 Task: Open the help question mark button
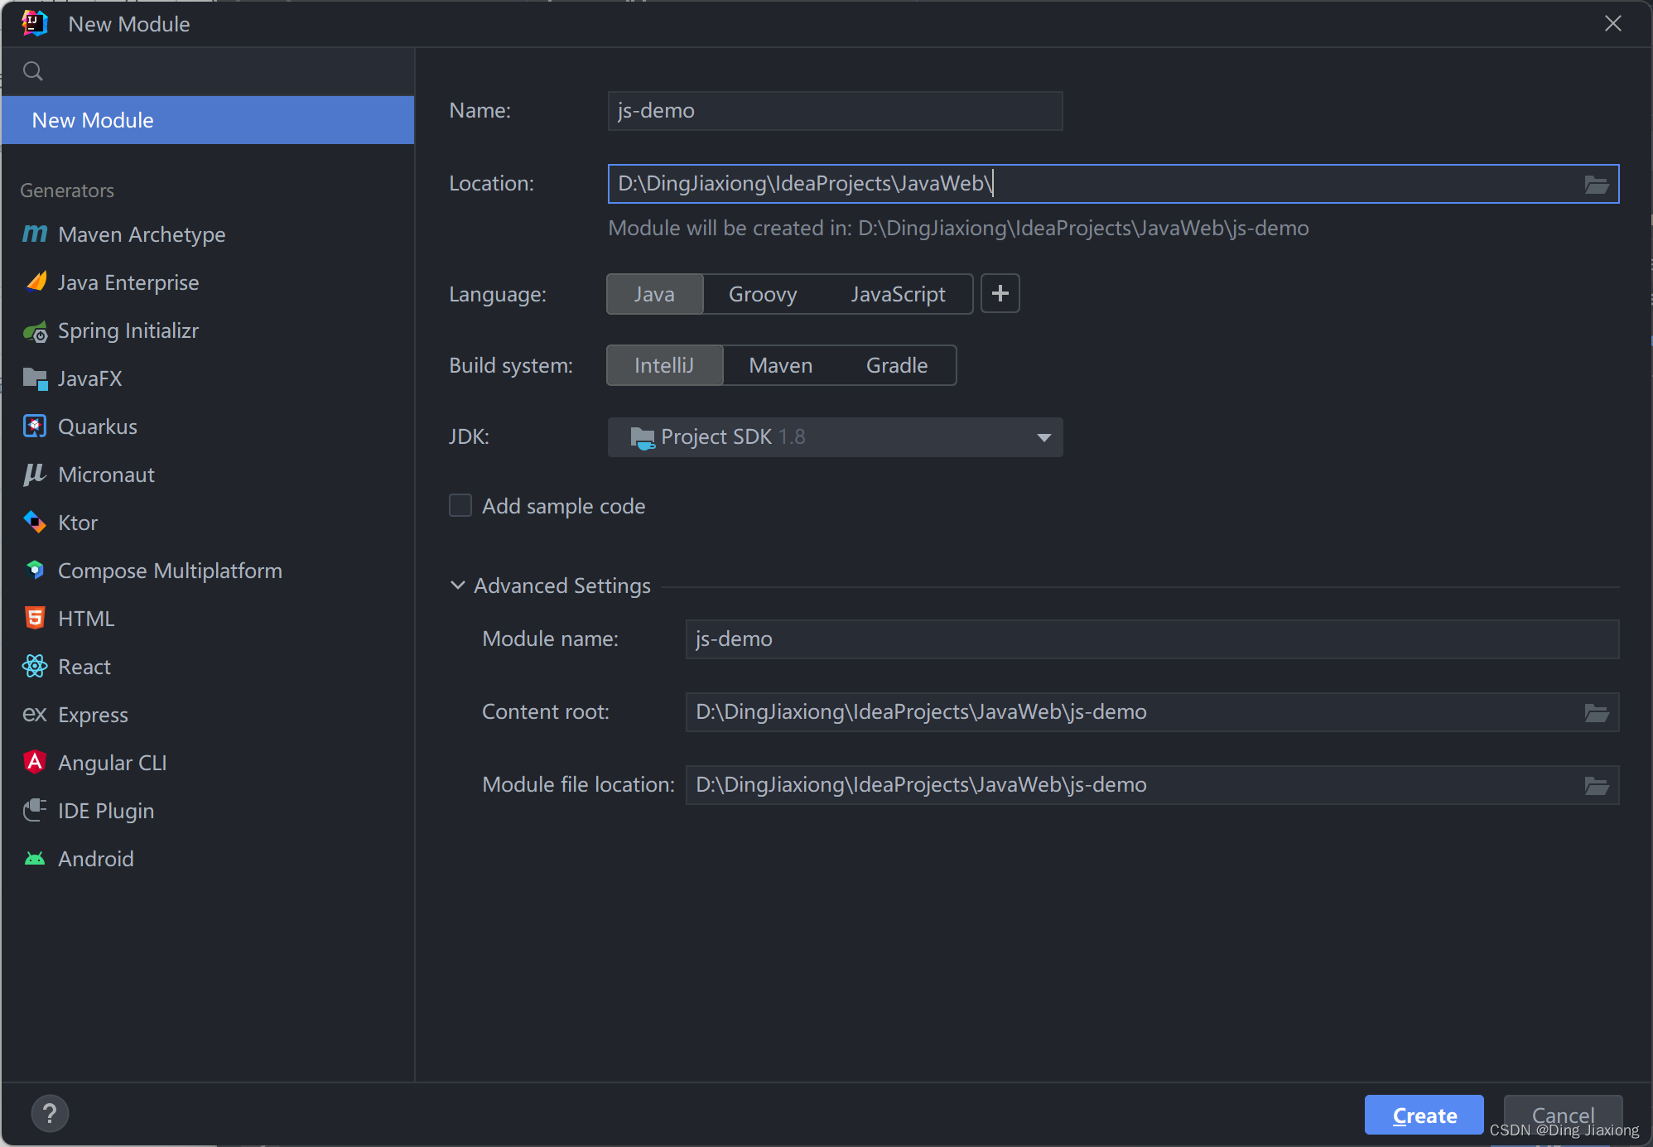point(50,1114)
